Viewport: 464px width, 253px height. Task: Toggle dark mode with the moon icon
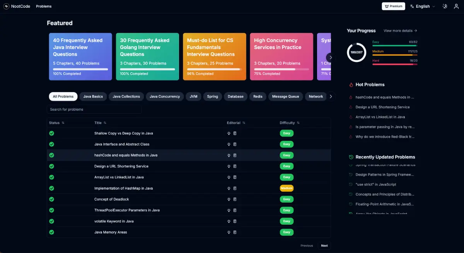[x=445, y=6]
